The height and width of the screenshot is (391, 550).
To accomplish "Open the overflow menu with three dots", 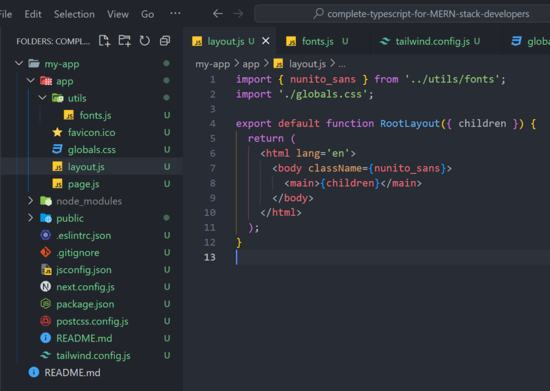I will tap(175, 14).
